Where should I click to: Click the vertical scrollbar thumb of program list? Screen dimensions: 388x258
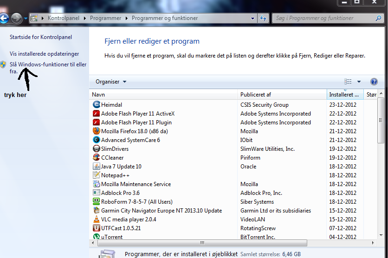coord(381,120)
